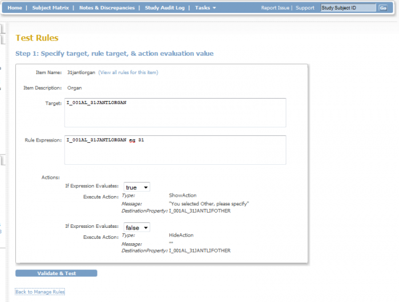This screenshot has width=399, height=302.
Task: Focus the Study Subject ID search field
Action: 347,8
